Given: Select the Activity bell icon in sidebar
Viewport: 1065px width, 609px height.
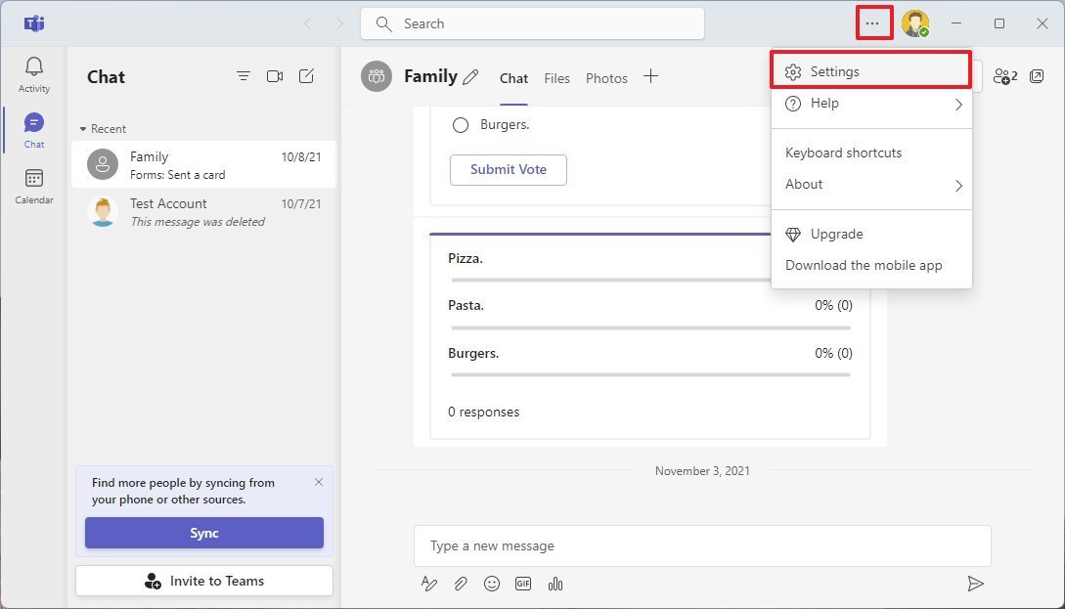Looking at the screenshot, I should click(33, 68).
